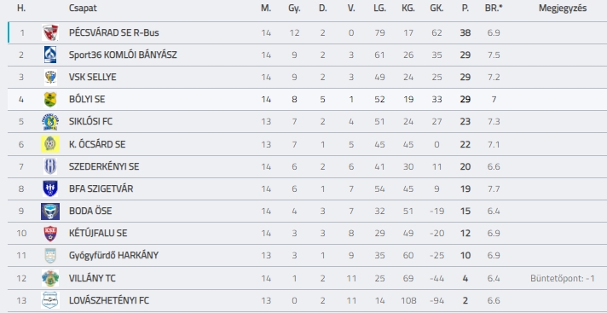607x313 pixels.
Task: Click the K. Ócsárd SE yellow badge
Action: 50,144
